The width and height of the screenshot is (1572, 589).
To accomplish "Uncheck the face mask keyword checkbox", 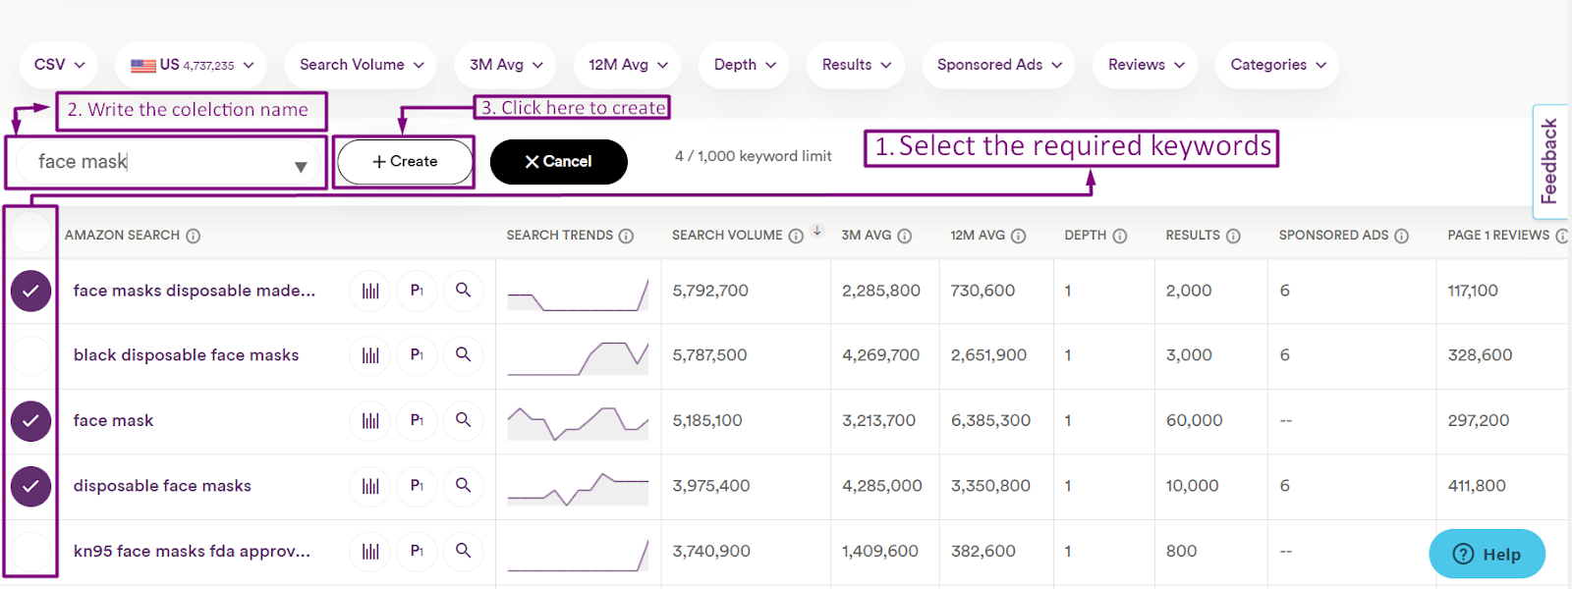I will coord(31,421).
